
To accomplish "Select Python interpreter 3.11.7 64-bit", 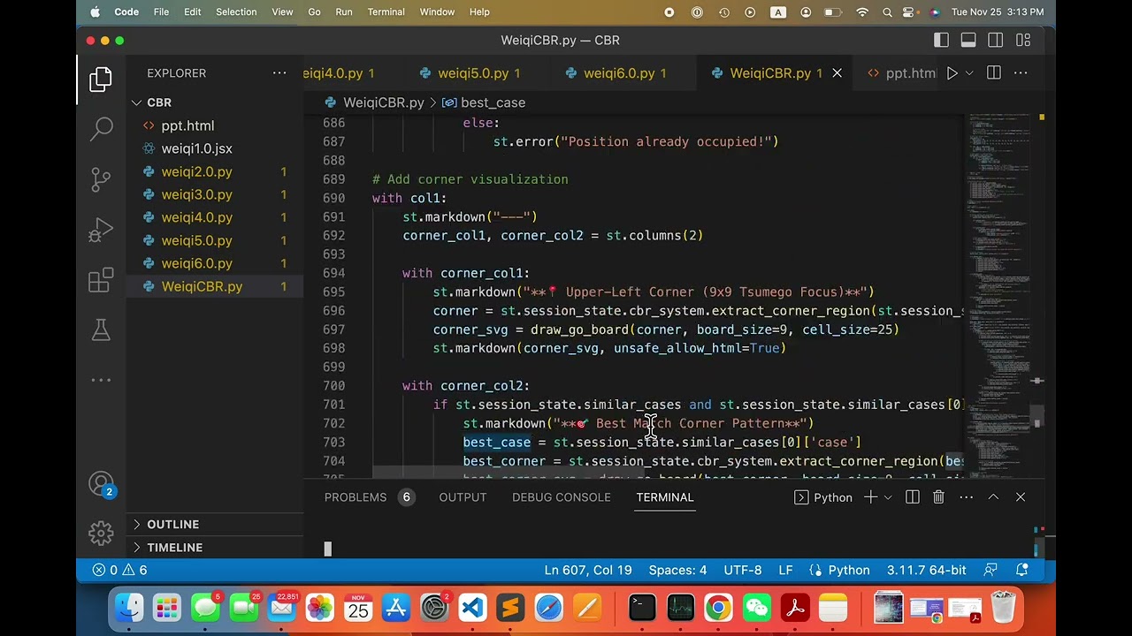I will point(927,570).
